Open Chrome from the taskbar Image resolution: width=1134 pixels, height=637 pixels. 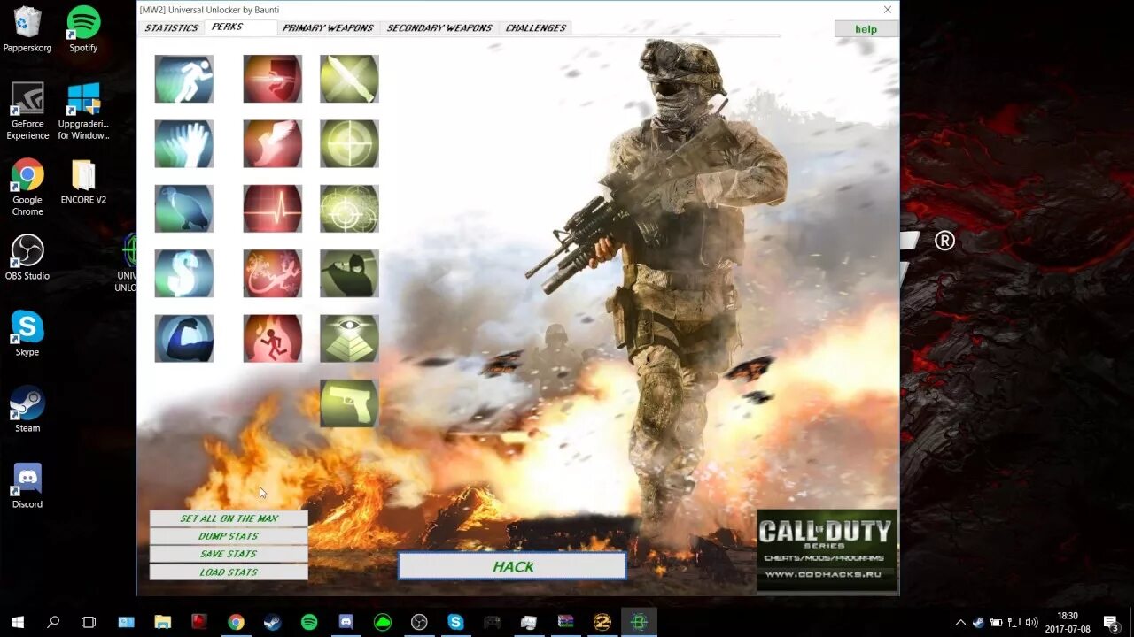pyautogui.click(x=236, y=622)
